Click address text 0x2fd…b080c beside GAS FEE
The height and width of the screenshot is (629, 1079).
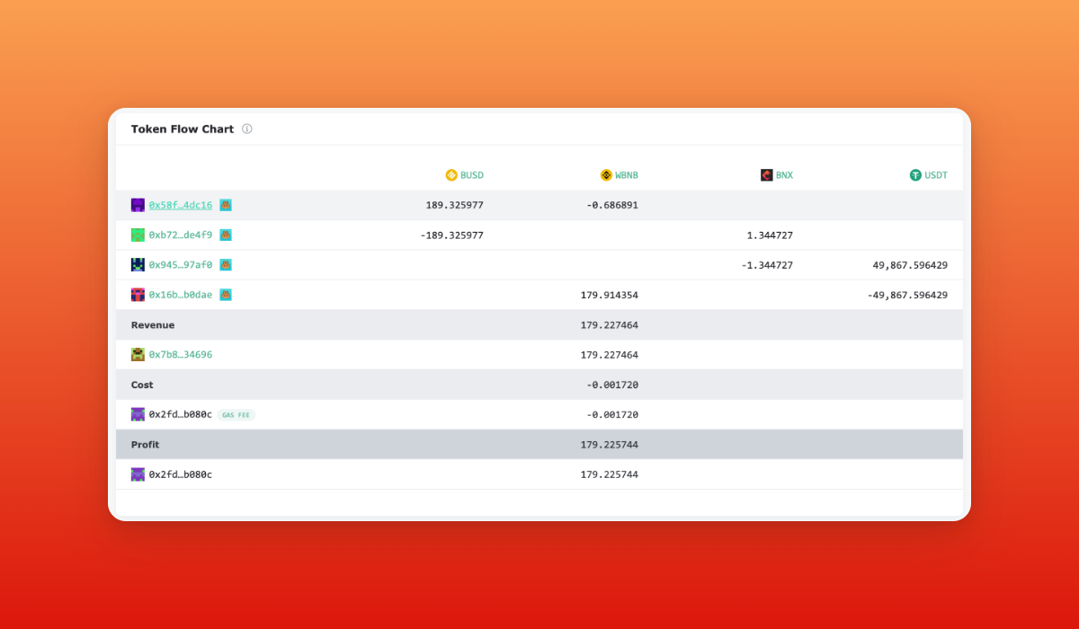181,414
